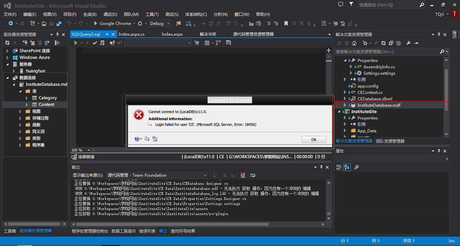This screenshot has width=460, height=246.
Task: Open the Debug configuration dropdown
Action: pyautogui.click(x=160, y=24)
